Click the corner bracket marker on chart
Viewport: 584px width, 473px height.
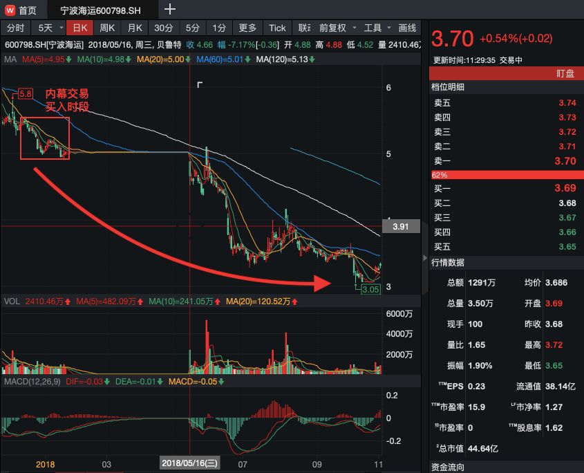click(x=200, y=85)
